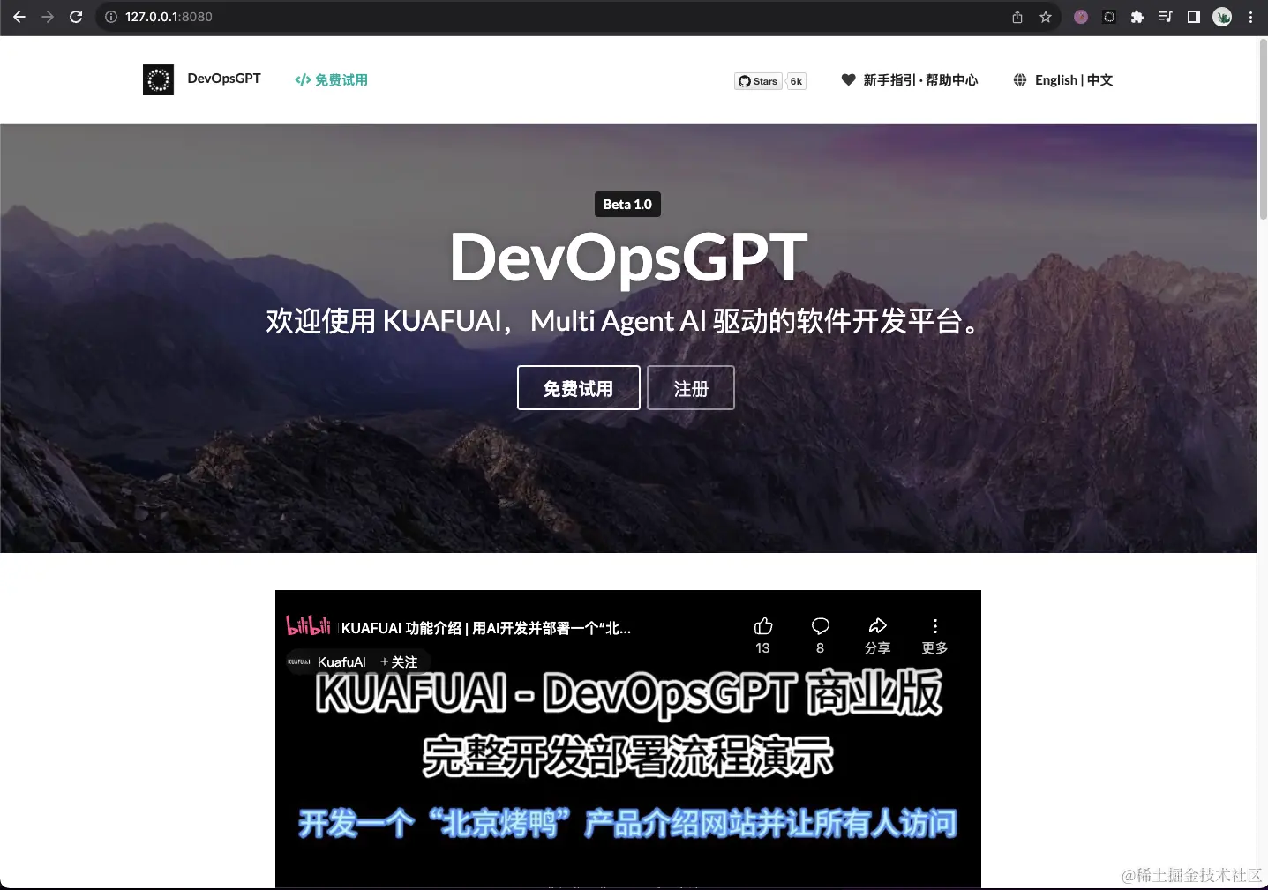Screen dimensions: 1268x890
Task: Click the DevOpsGPT circular logo
Action: pos(159,80)
